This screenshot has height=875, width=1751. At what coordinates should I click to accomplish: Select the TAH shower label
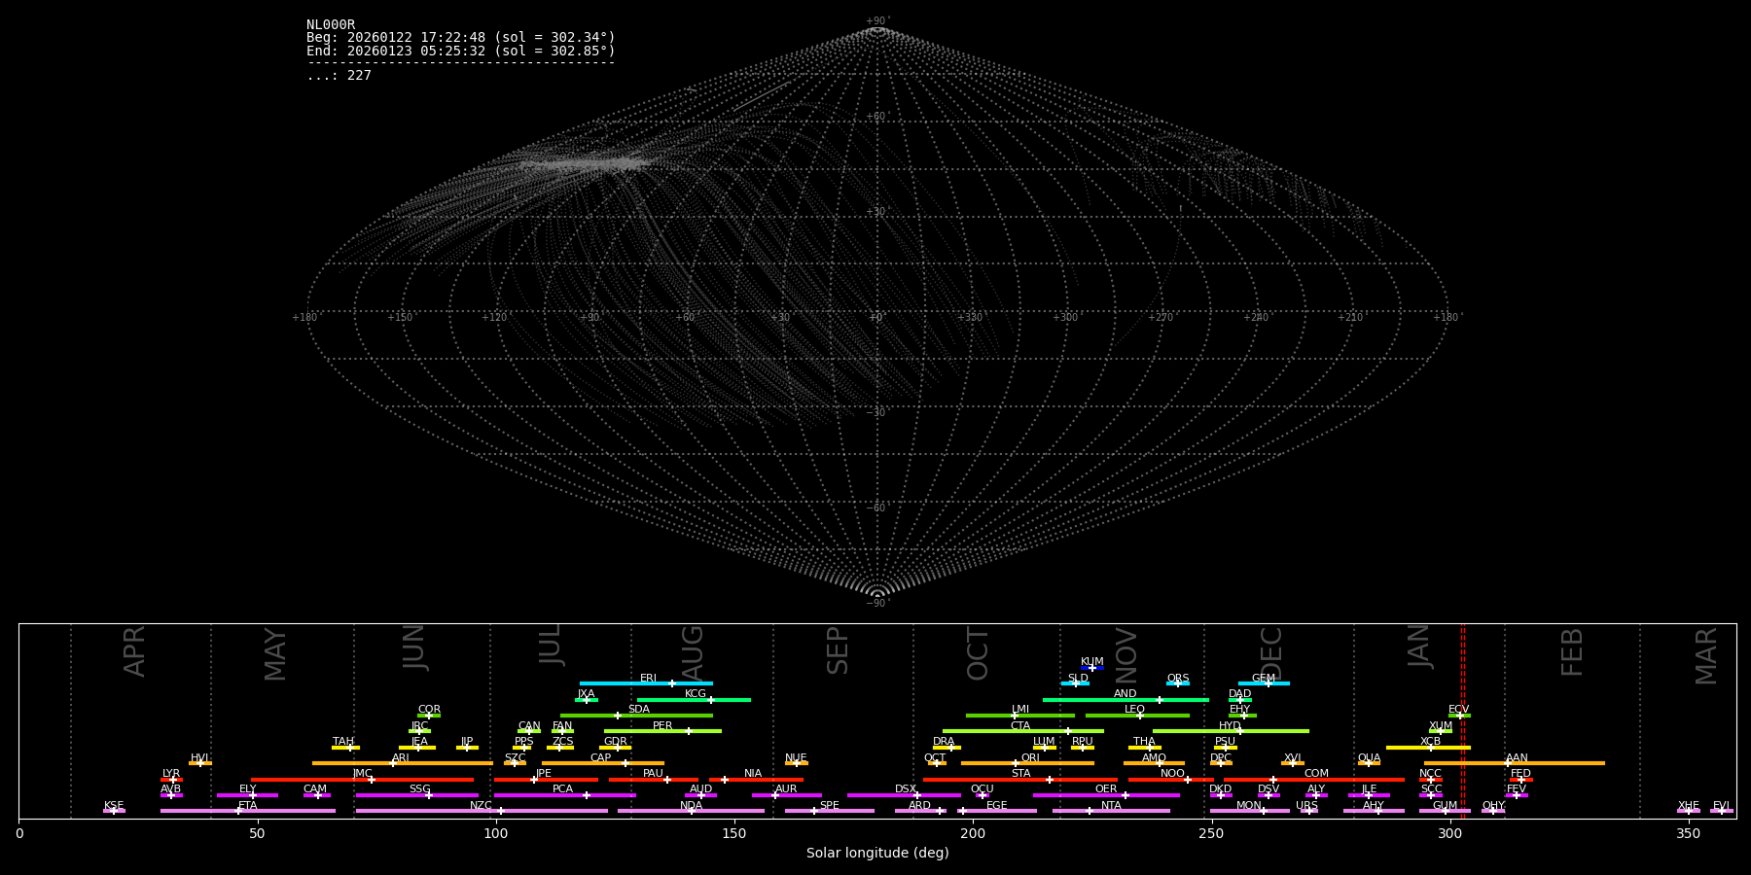[343, 742]
